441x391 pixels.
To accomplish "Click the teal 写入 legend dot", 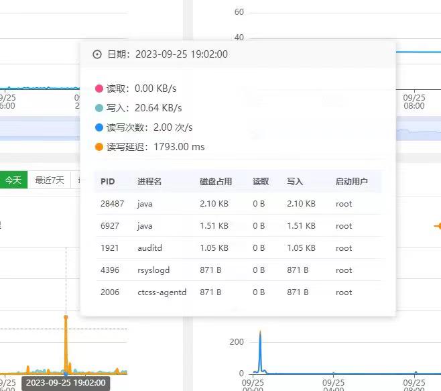I will tap(99, 108).
